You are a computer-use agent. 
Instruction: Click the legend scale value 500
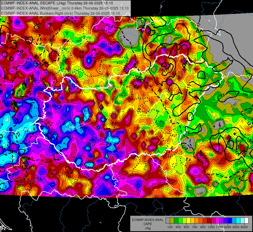click(x=186, y=227)
